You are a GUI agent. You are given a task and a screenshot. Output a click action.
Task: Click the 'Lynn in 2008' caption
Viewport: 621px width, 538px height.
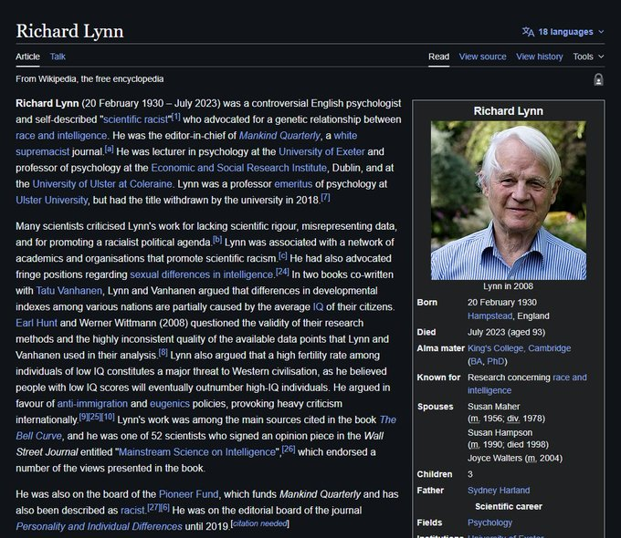[508, 286]
